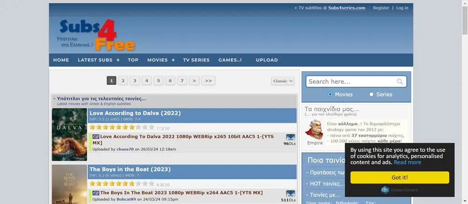
Task: Go to page 3
Action: click(x=135, y=81)
